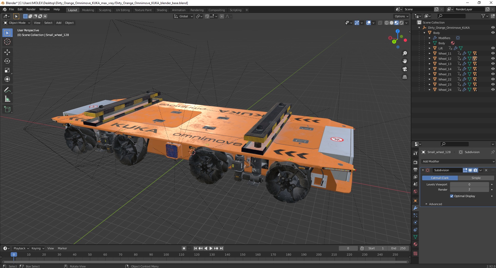Switch perspective/orthographic grid icon

click(405, 77)
